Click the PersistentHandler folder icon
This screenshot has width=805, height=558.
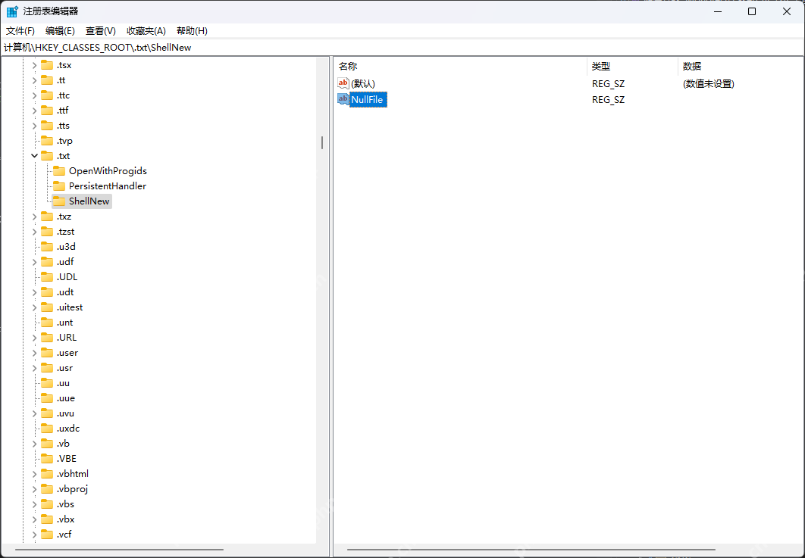tap(60, 186)
